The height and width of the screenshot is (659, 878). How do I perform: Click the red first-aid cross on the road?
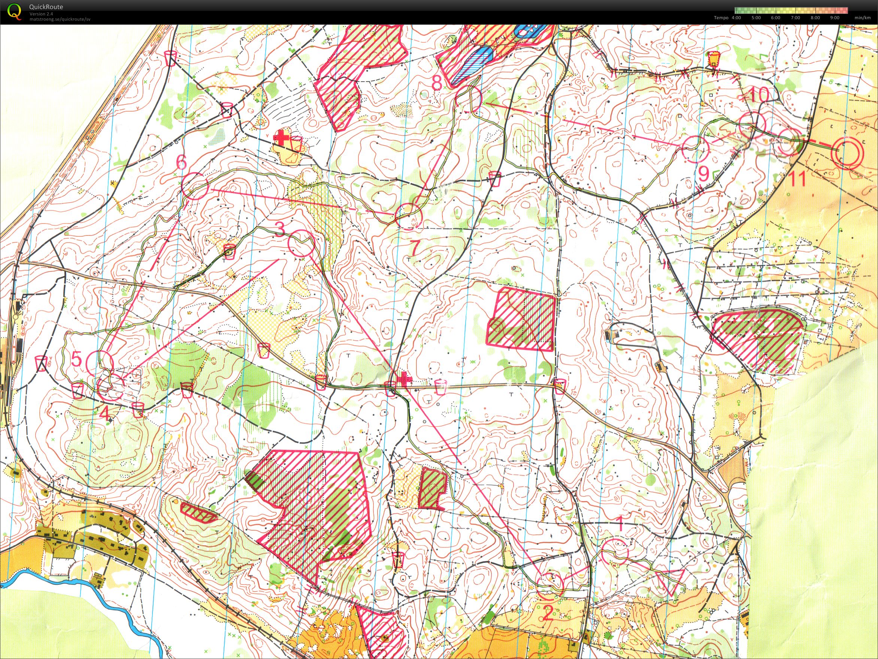(x=404, y=379)
